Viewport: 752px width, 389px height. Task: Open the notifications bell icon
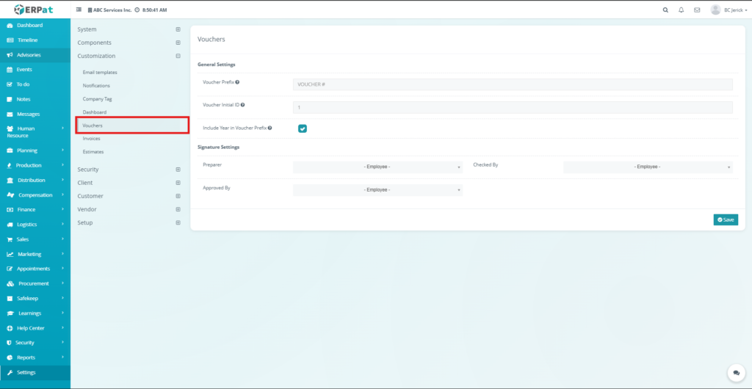681,10
